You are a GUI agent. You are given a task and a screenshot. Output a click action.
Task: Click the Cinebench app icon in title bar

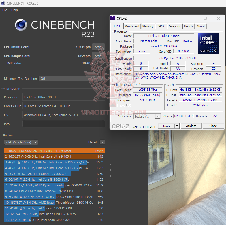3,3
